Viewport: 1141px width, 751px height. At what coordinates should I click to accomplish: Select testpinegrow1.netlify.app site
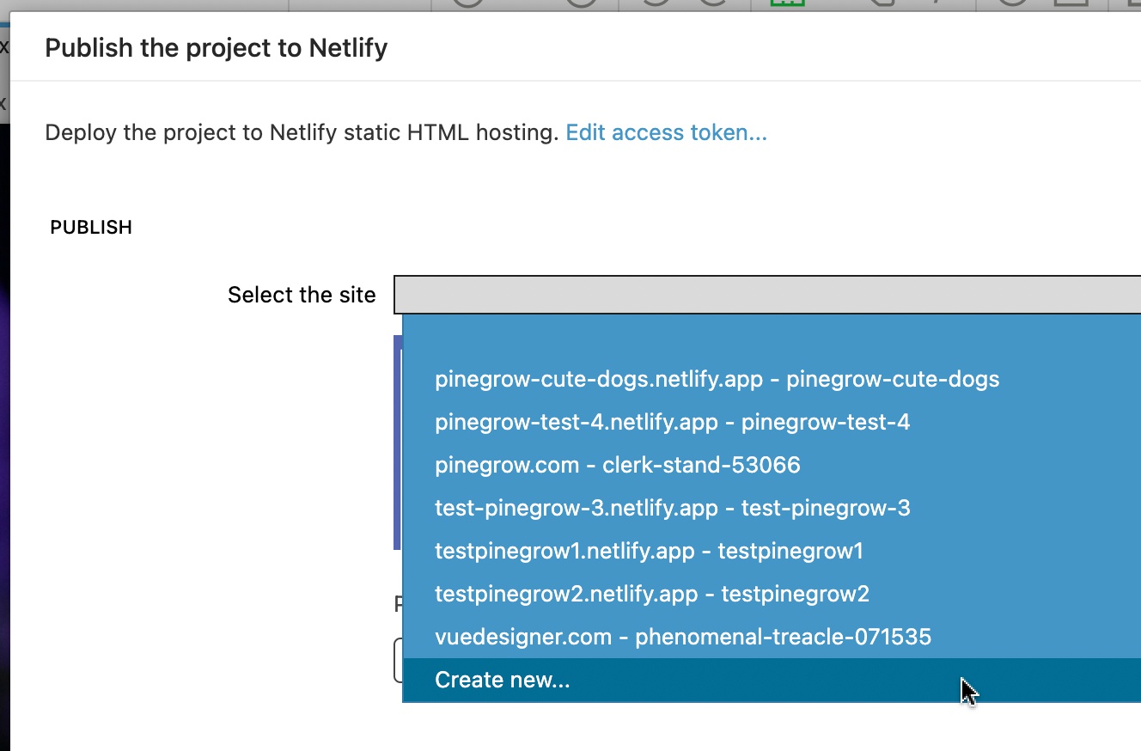point(772,551)
